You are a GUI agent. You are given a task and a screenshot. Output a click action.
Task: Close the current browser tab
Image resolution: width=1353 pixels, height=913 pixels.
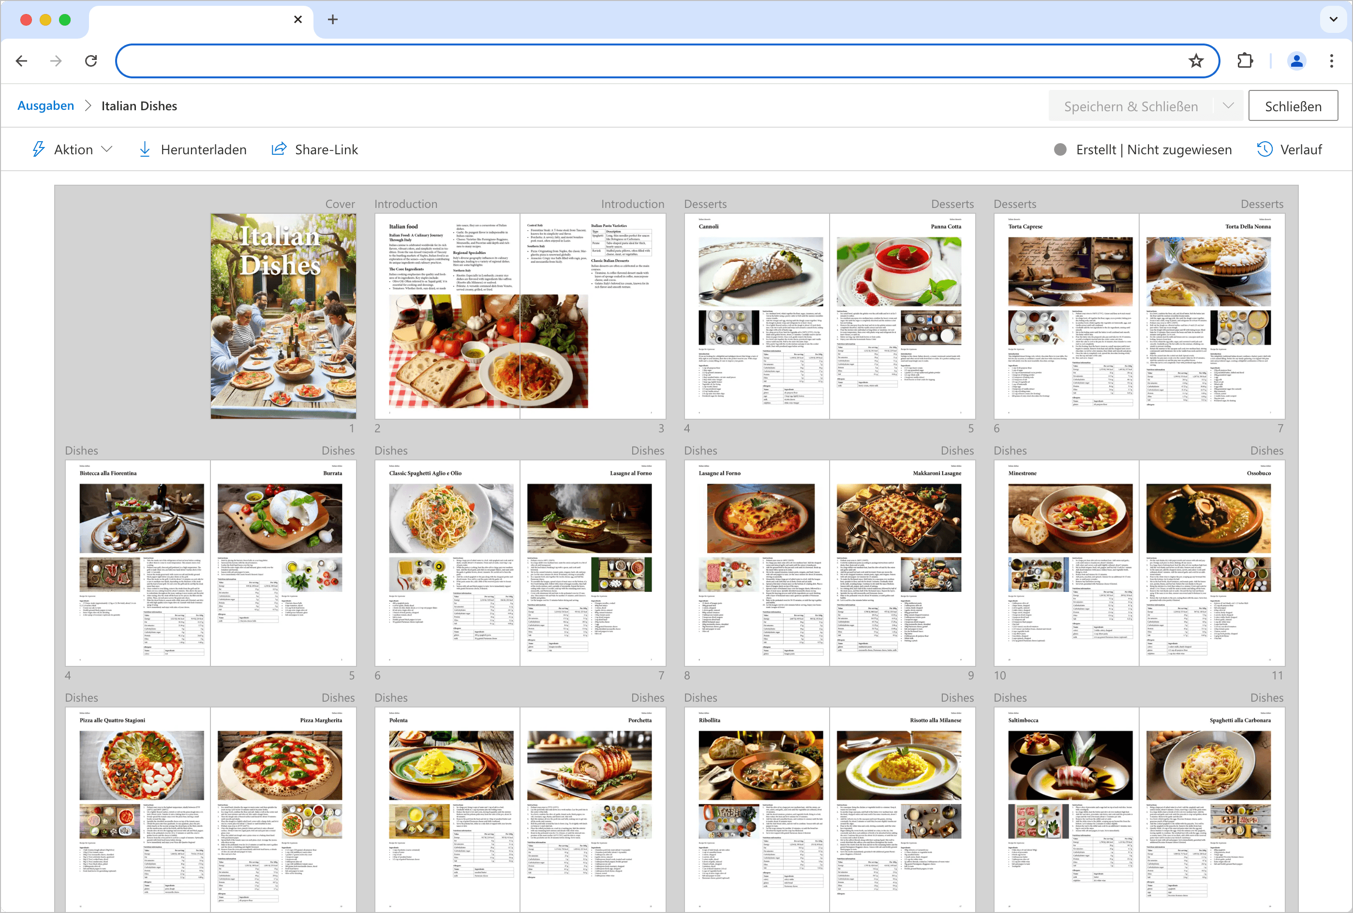(x=298, y=19)
